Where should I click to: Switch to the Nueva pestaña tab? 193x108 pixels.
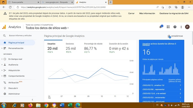coord(23,2)
